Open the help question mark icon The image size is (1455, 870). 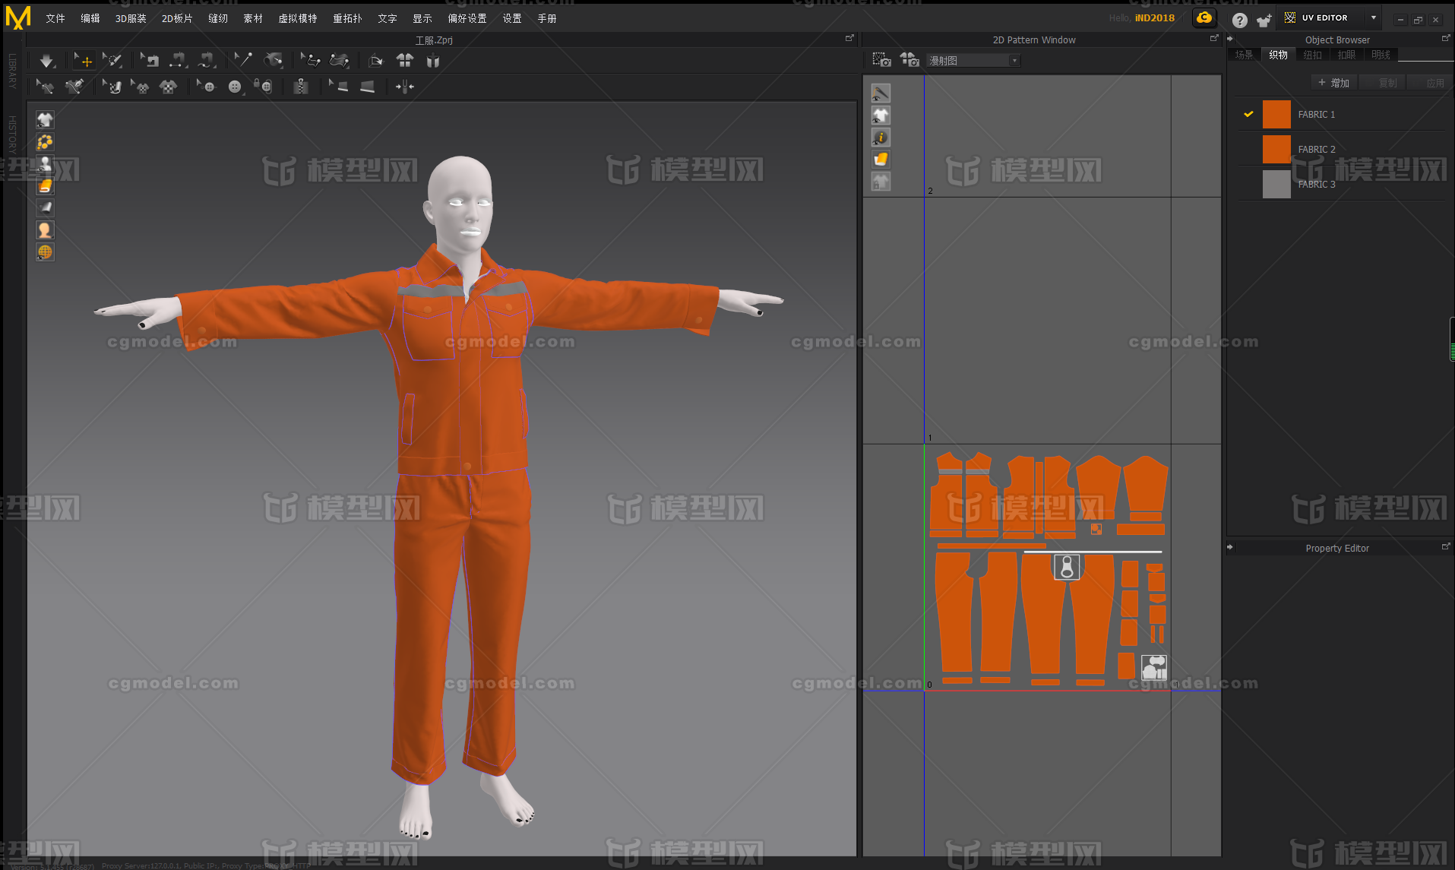click(1239, 21)
